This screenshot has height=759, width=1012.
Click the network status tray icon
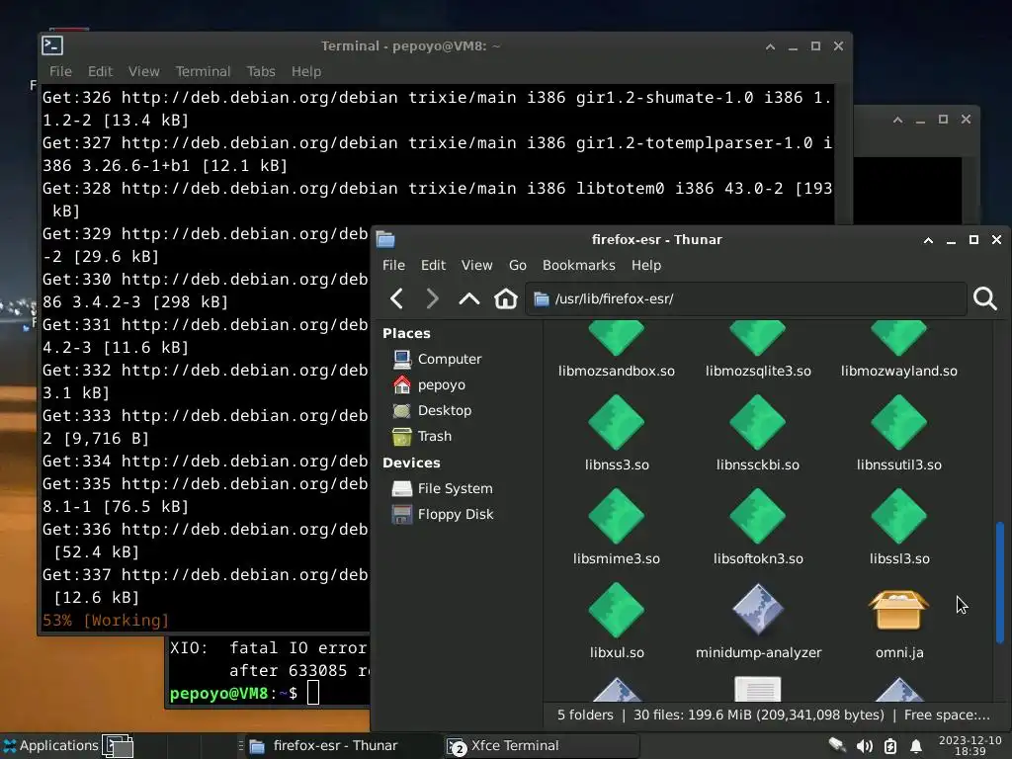[837, 746]
